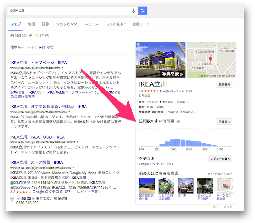Open パーク８０駐車場 thumbnail

pos(225,186)
